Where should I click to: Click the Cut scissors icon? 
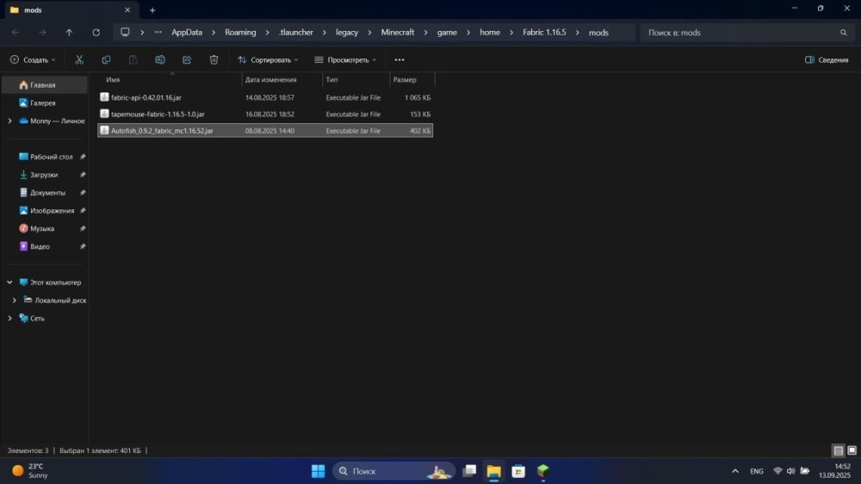pyautogui.click(x=79, y=60)
